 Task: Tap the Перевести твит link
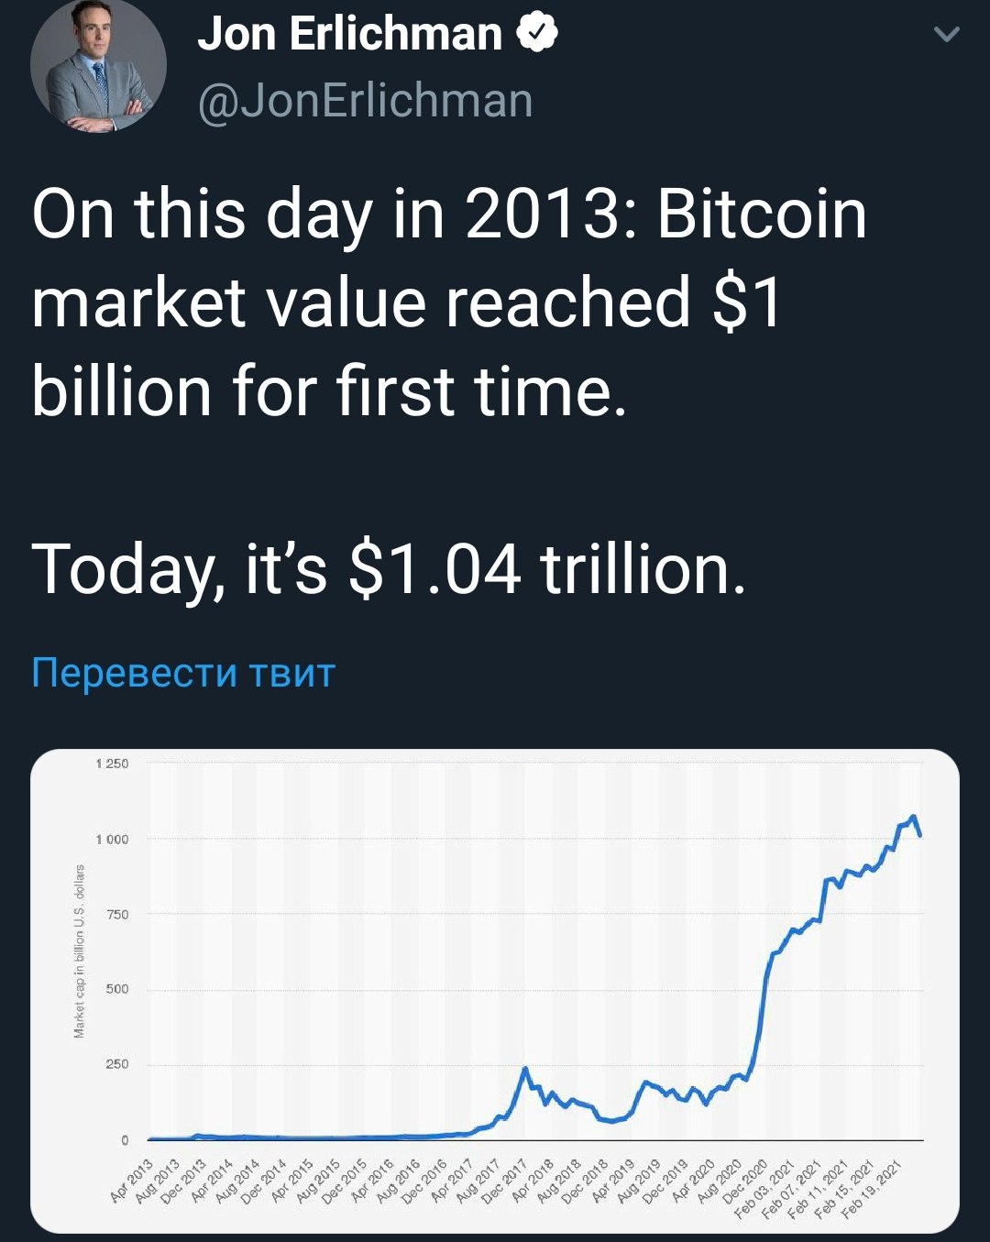(x=183, y=672)
